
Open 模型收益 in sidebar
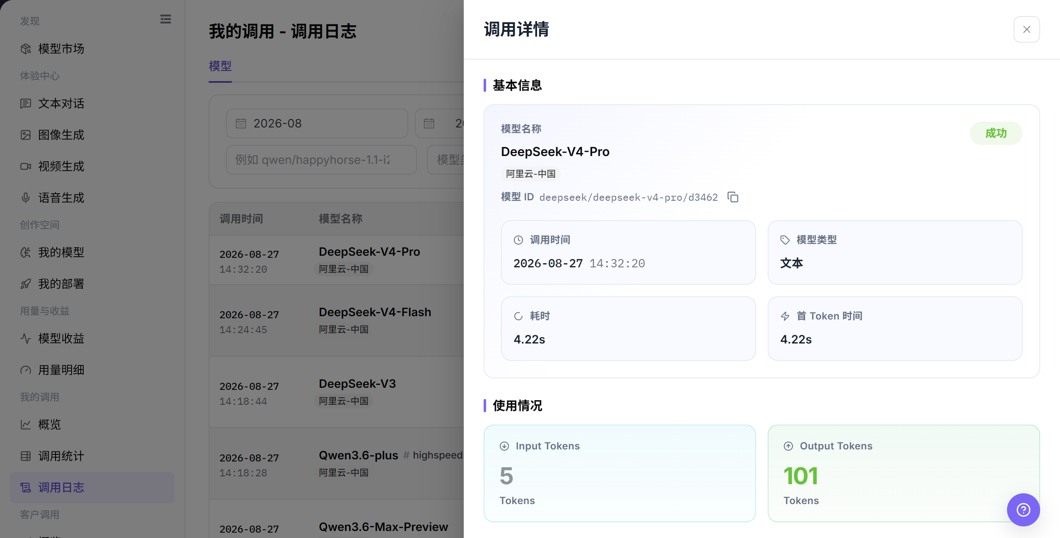92,339
